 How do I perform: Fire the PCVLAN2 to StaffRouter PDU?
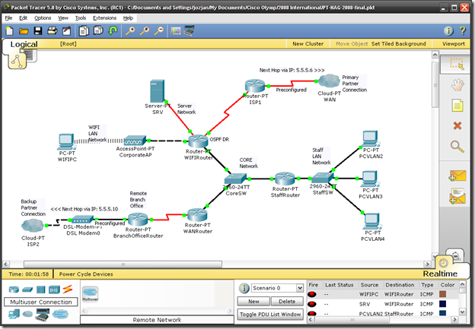pos(312,314)
